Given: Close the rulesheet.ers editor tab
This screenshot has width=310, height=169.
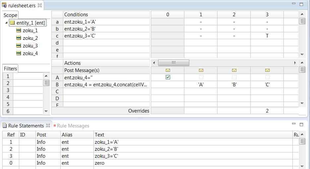Looking at the screenshot, I should click(x=40, y=5).
